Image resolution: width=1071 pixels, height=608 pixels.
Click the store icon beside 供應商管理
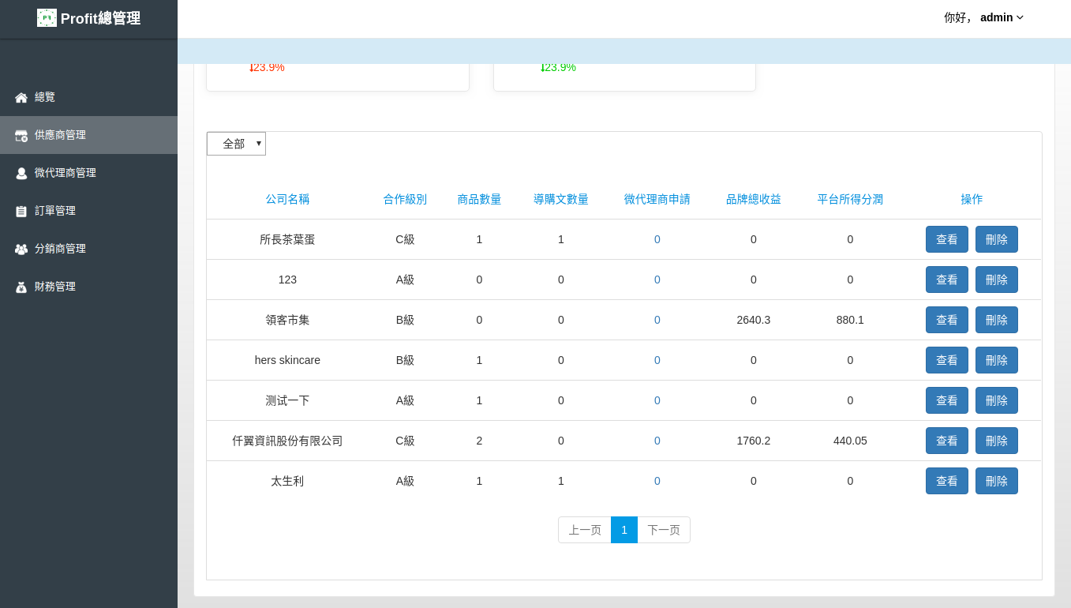pos(21,136)
